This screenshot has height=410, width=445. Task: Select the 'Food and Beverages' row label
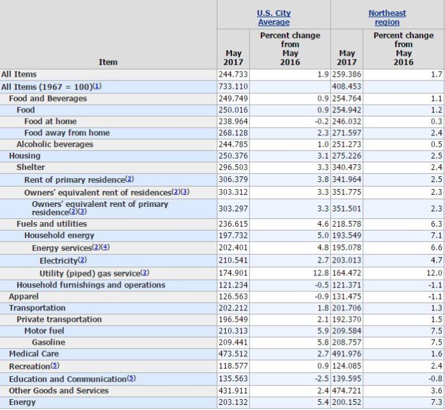coord(48,98)
